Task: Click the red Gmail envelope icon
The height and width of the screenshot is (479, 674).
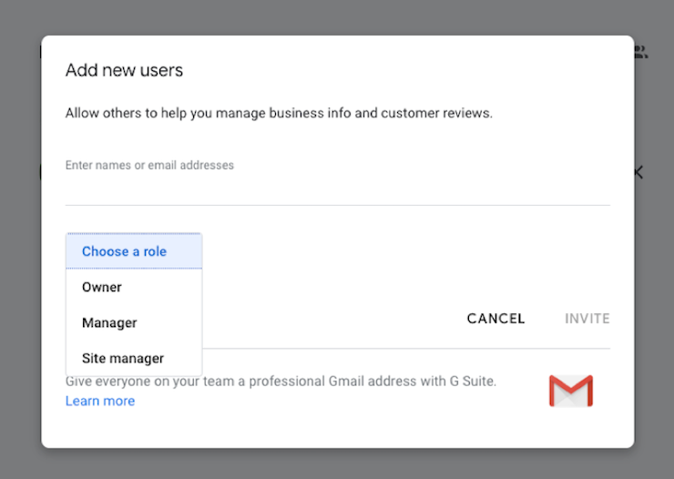Action: click(571, 391)
